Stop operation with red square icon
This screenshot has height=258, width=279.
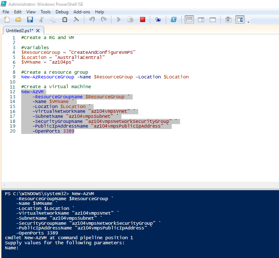point(143,20)
